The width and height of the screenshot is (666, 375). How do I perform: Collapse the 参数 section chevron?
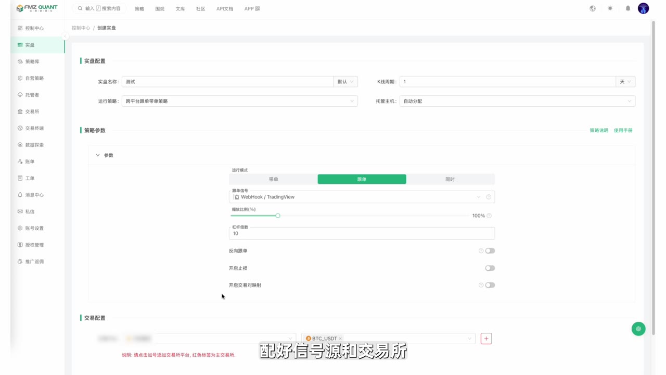(98, 155)
